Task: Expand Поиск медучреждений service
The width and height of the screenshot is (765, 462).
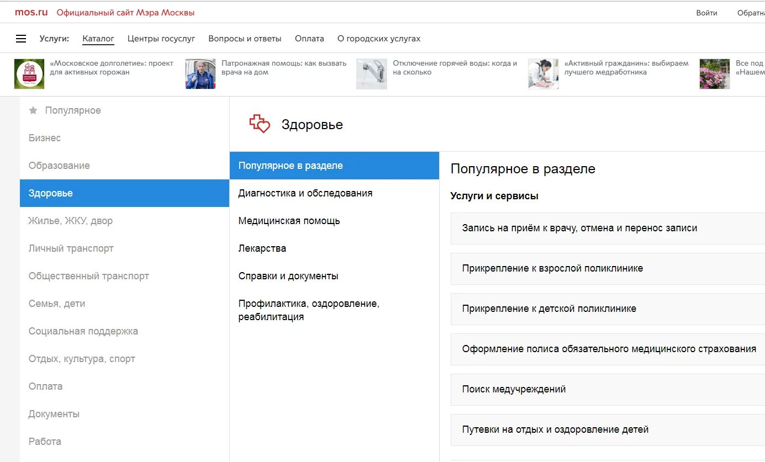Action: [x=608, y=390]
